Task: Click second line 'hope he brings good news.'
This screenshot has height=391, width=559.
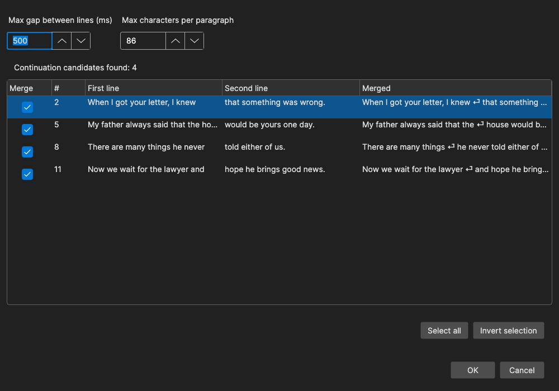Action: pos(275,169)
